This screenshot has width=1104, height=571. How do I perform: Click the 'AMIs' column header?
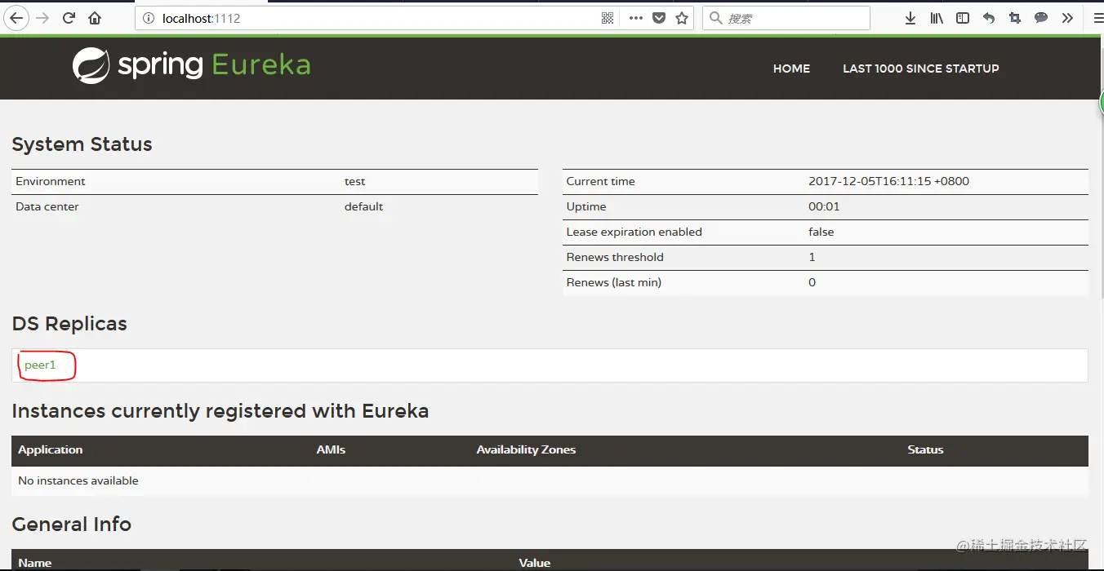(331, 449)
